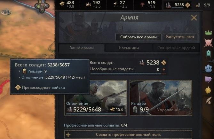Click the piety cross icon in top bar
Image resolution: width=214 pixels, height=139 pixels.
pyautogui.click(x=115, y=4)
